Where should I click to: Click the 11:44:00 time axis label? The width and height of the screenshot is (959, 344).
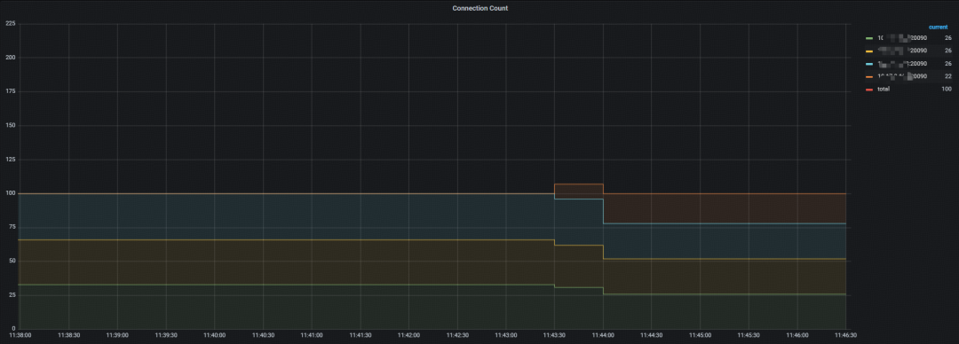[603, 335]
